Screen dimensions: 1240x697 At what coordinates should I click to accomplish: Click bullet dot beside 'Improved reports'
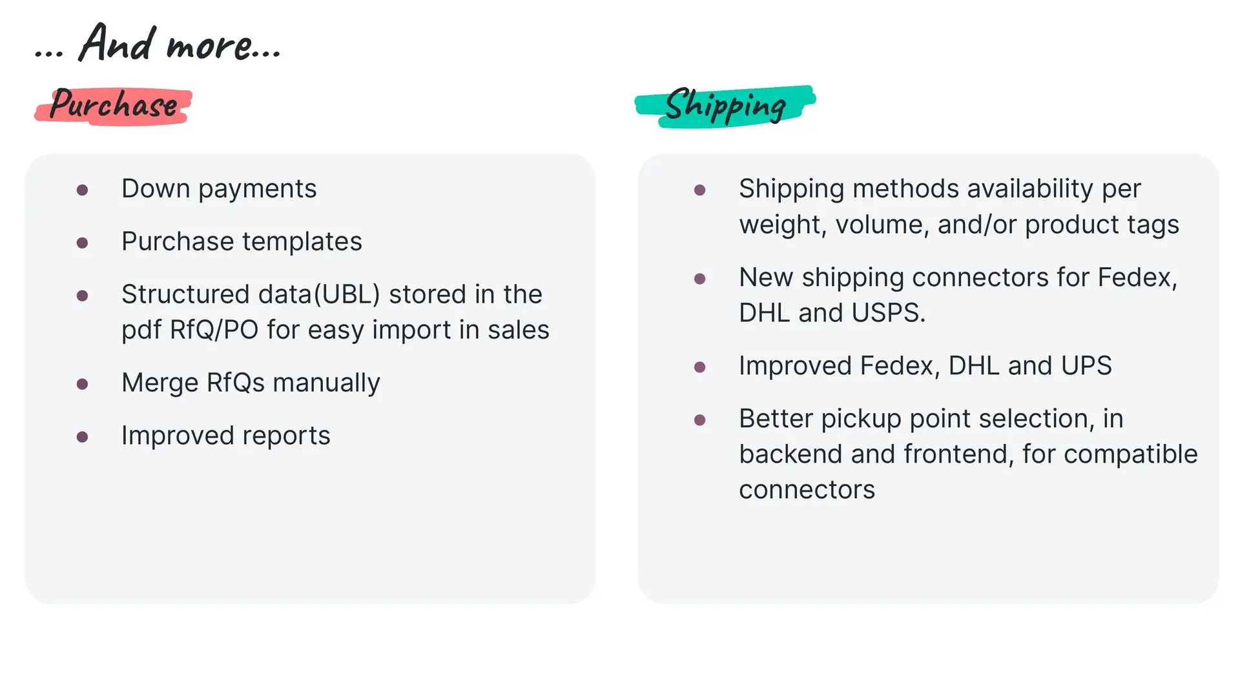coord(82,437)
